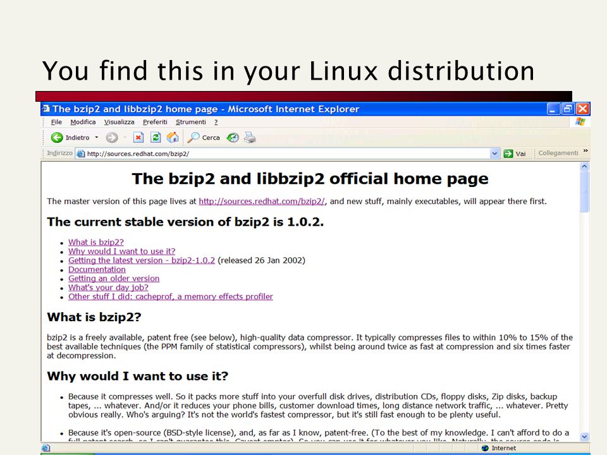607x455 pixels.
Task: Close the Internet Explorer window
Action: click(582, 109)
